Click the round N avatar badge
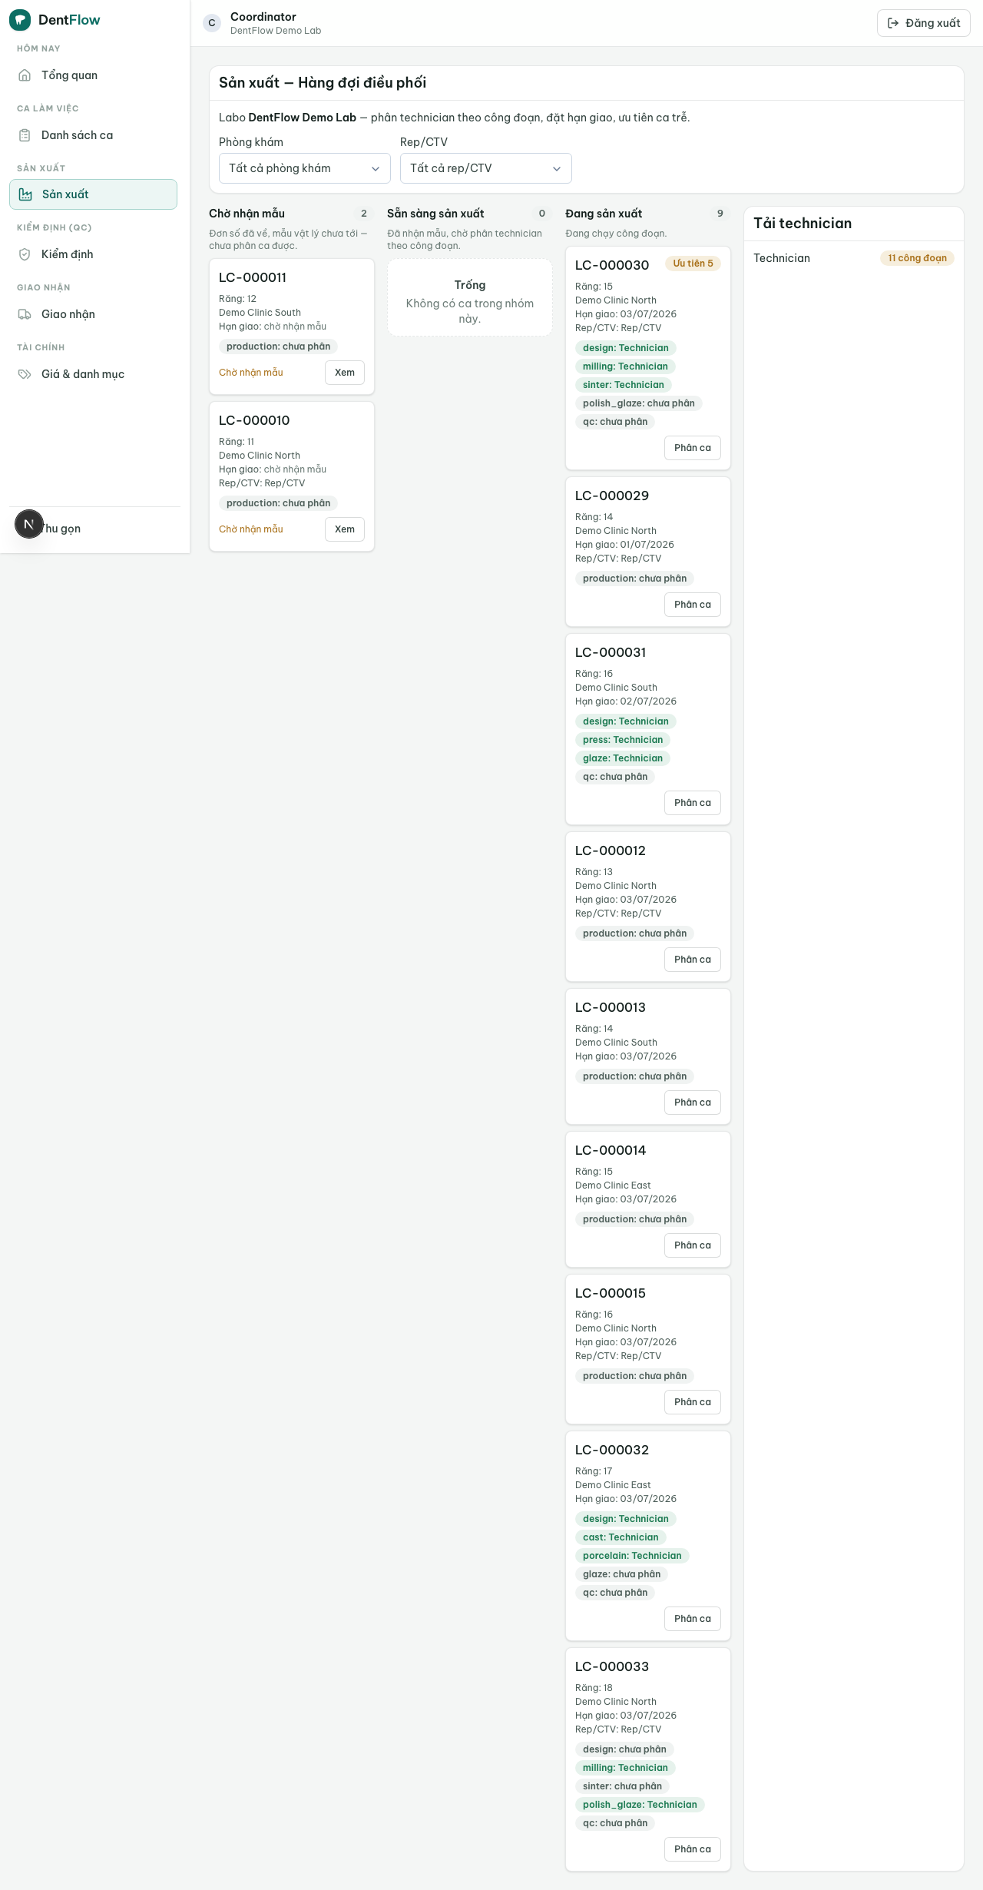Screen dimensions: 983x1890 (29, 524)
